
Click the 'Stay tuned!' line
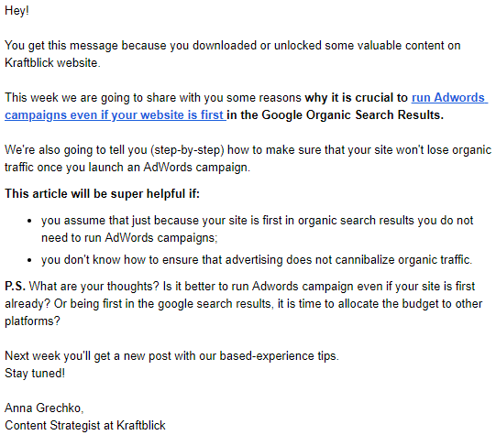pyautogui.click(x=35, y=374)
